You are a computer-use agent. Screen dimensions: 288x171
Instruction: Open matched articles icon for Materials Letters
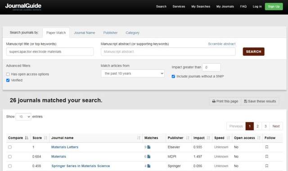(149, 147)
